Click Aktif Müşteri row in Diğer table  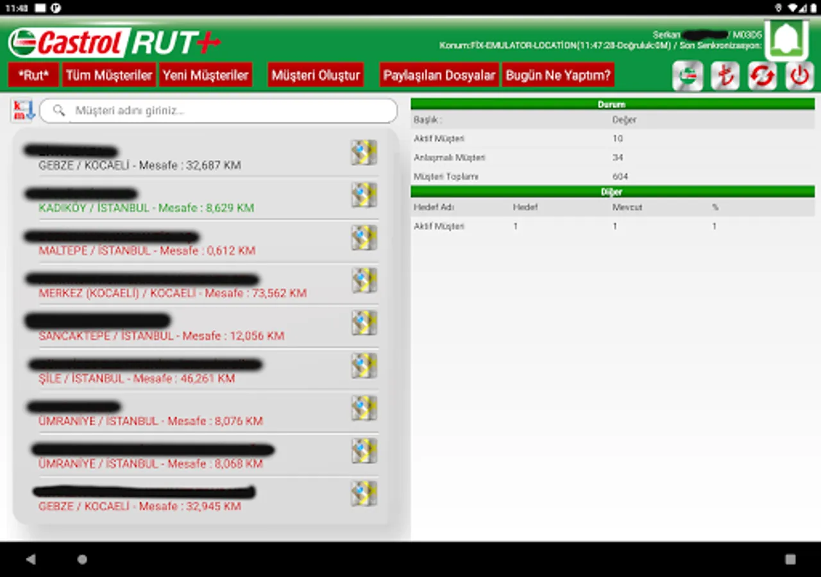click(x=613, y=226)
